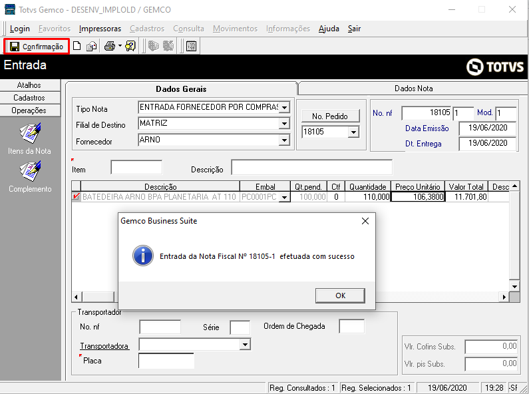Click the Item input field

pyautogui.click(x=136, y=167)
